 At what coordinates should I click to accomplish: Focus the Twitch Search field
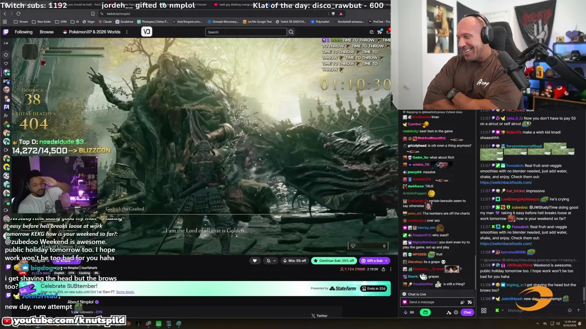click(x=246, y=32)
